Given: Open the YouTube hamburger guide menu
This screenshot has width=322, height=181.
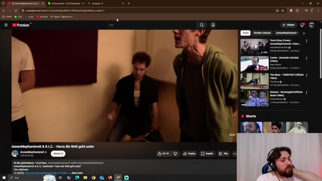Looking at the screenshot, I should pos(6,25).
